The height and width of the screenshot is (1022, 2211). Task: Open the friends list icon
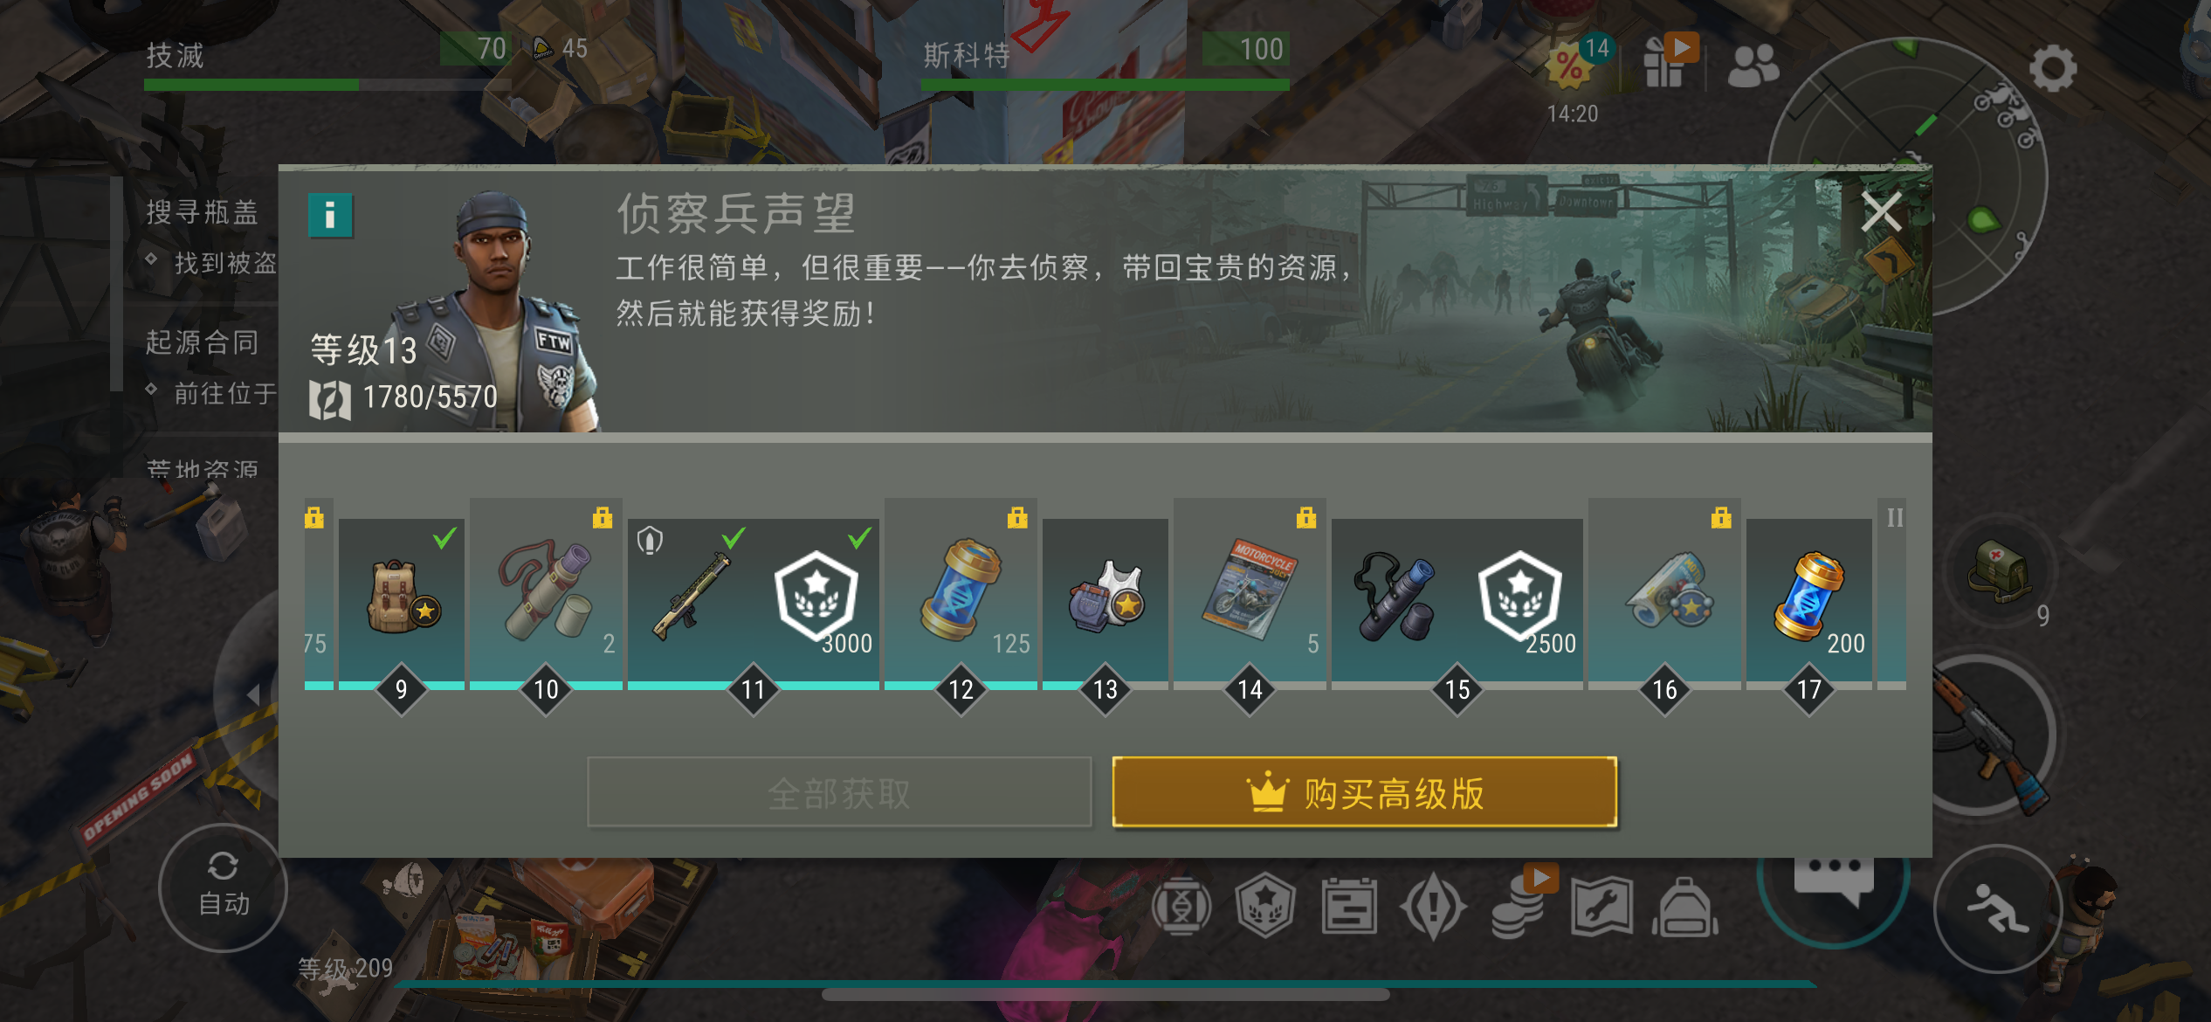click(x=1753, y=66)
